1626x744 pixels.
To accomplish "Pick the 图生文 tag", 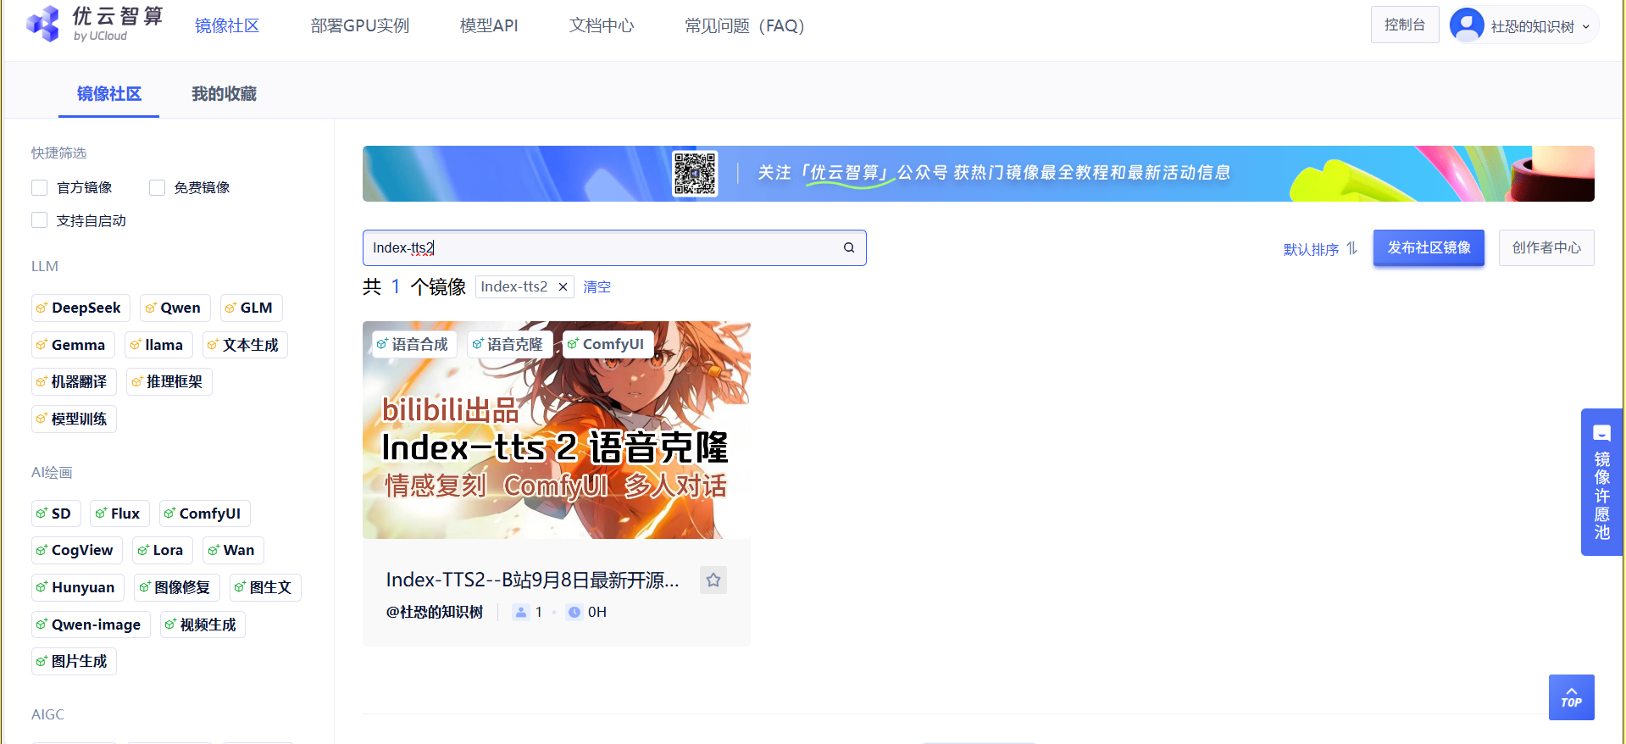I will 265,587.
